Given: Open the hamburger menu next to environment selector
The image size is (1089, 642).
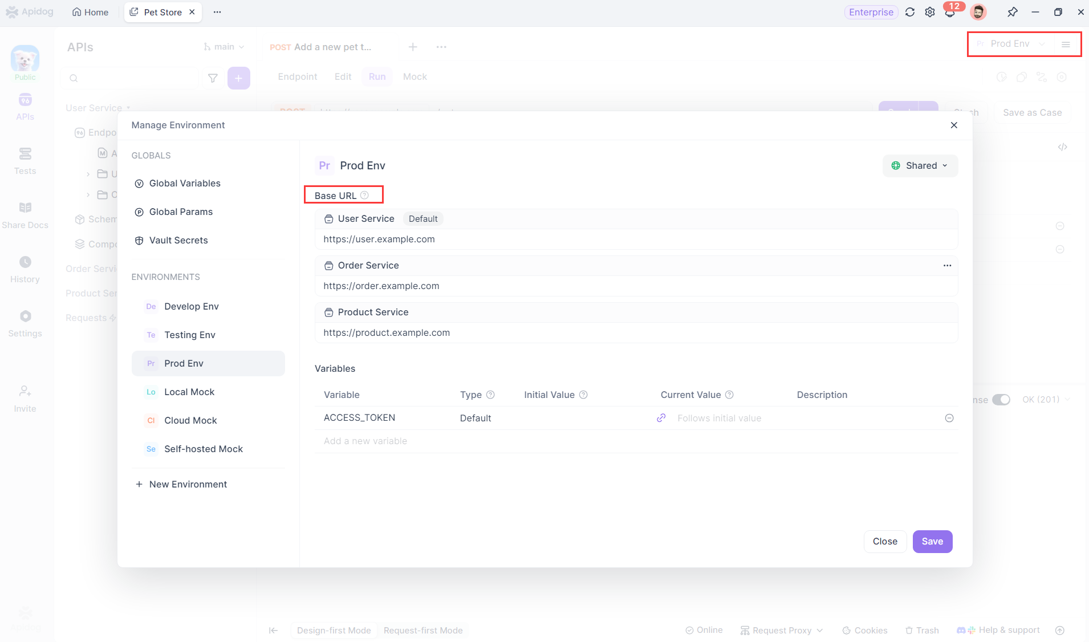Looking at the screenshot, I should click(x=1066, y=44).
